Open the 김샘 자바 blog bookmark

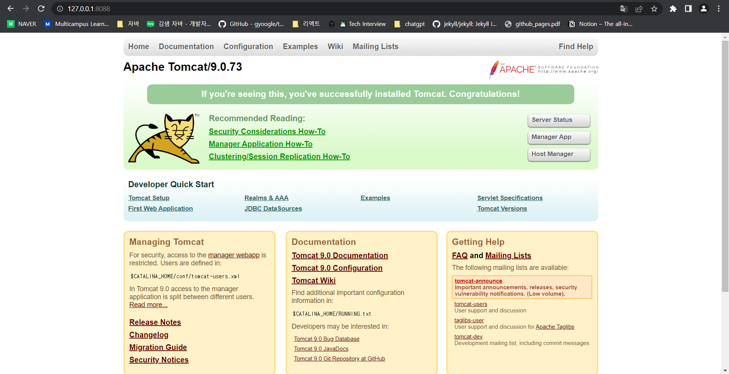(179, 24)
